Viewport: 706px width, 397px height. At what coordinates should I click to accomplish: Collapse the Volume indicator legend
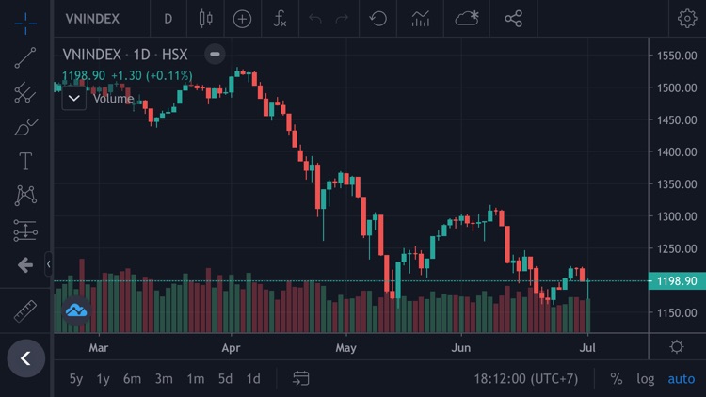click(x=73, y=98)
